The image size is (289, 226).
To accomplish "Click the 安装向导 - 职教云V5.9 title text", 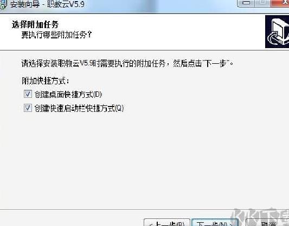I will (47, 4).
